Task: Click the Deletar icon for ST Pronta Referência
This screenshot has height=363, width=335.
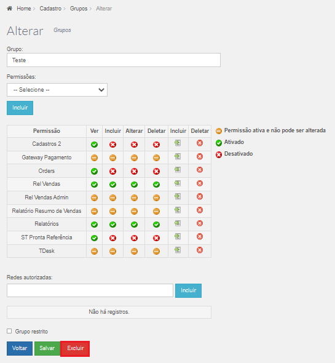Action: coord(200,237)
